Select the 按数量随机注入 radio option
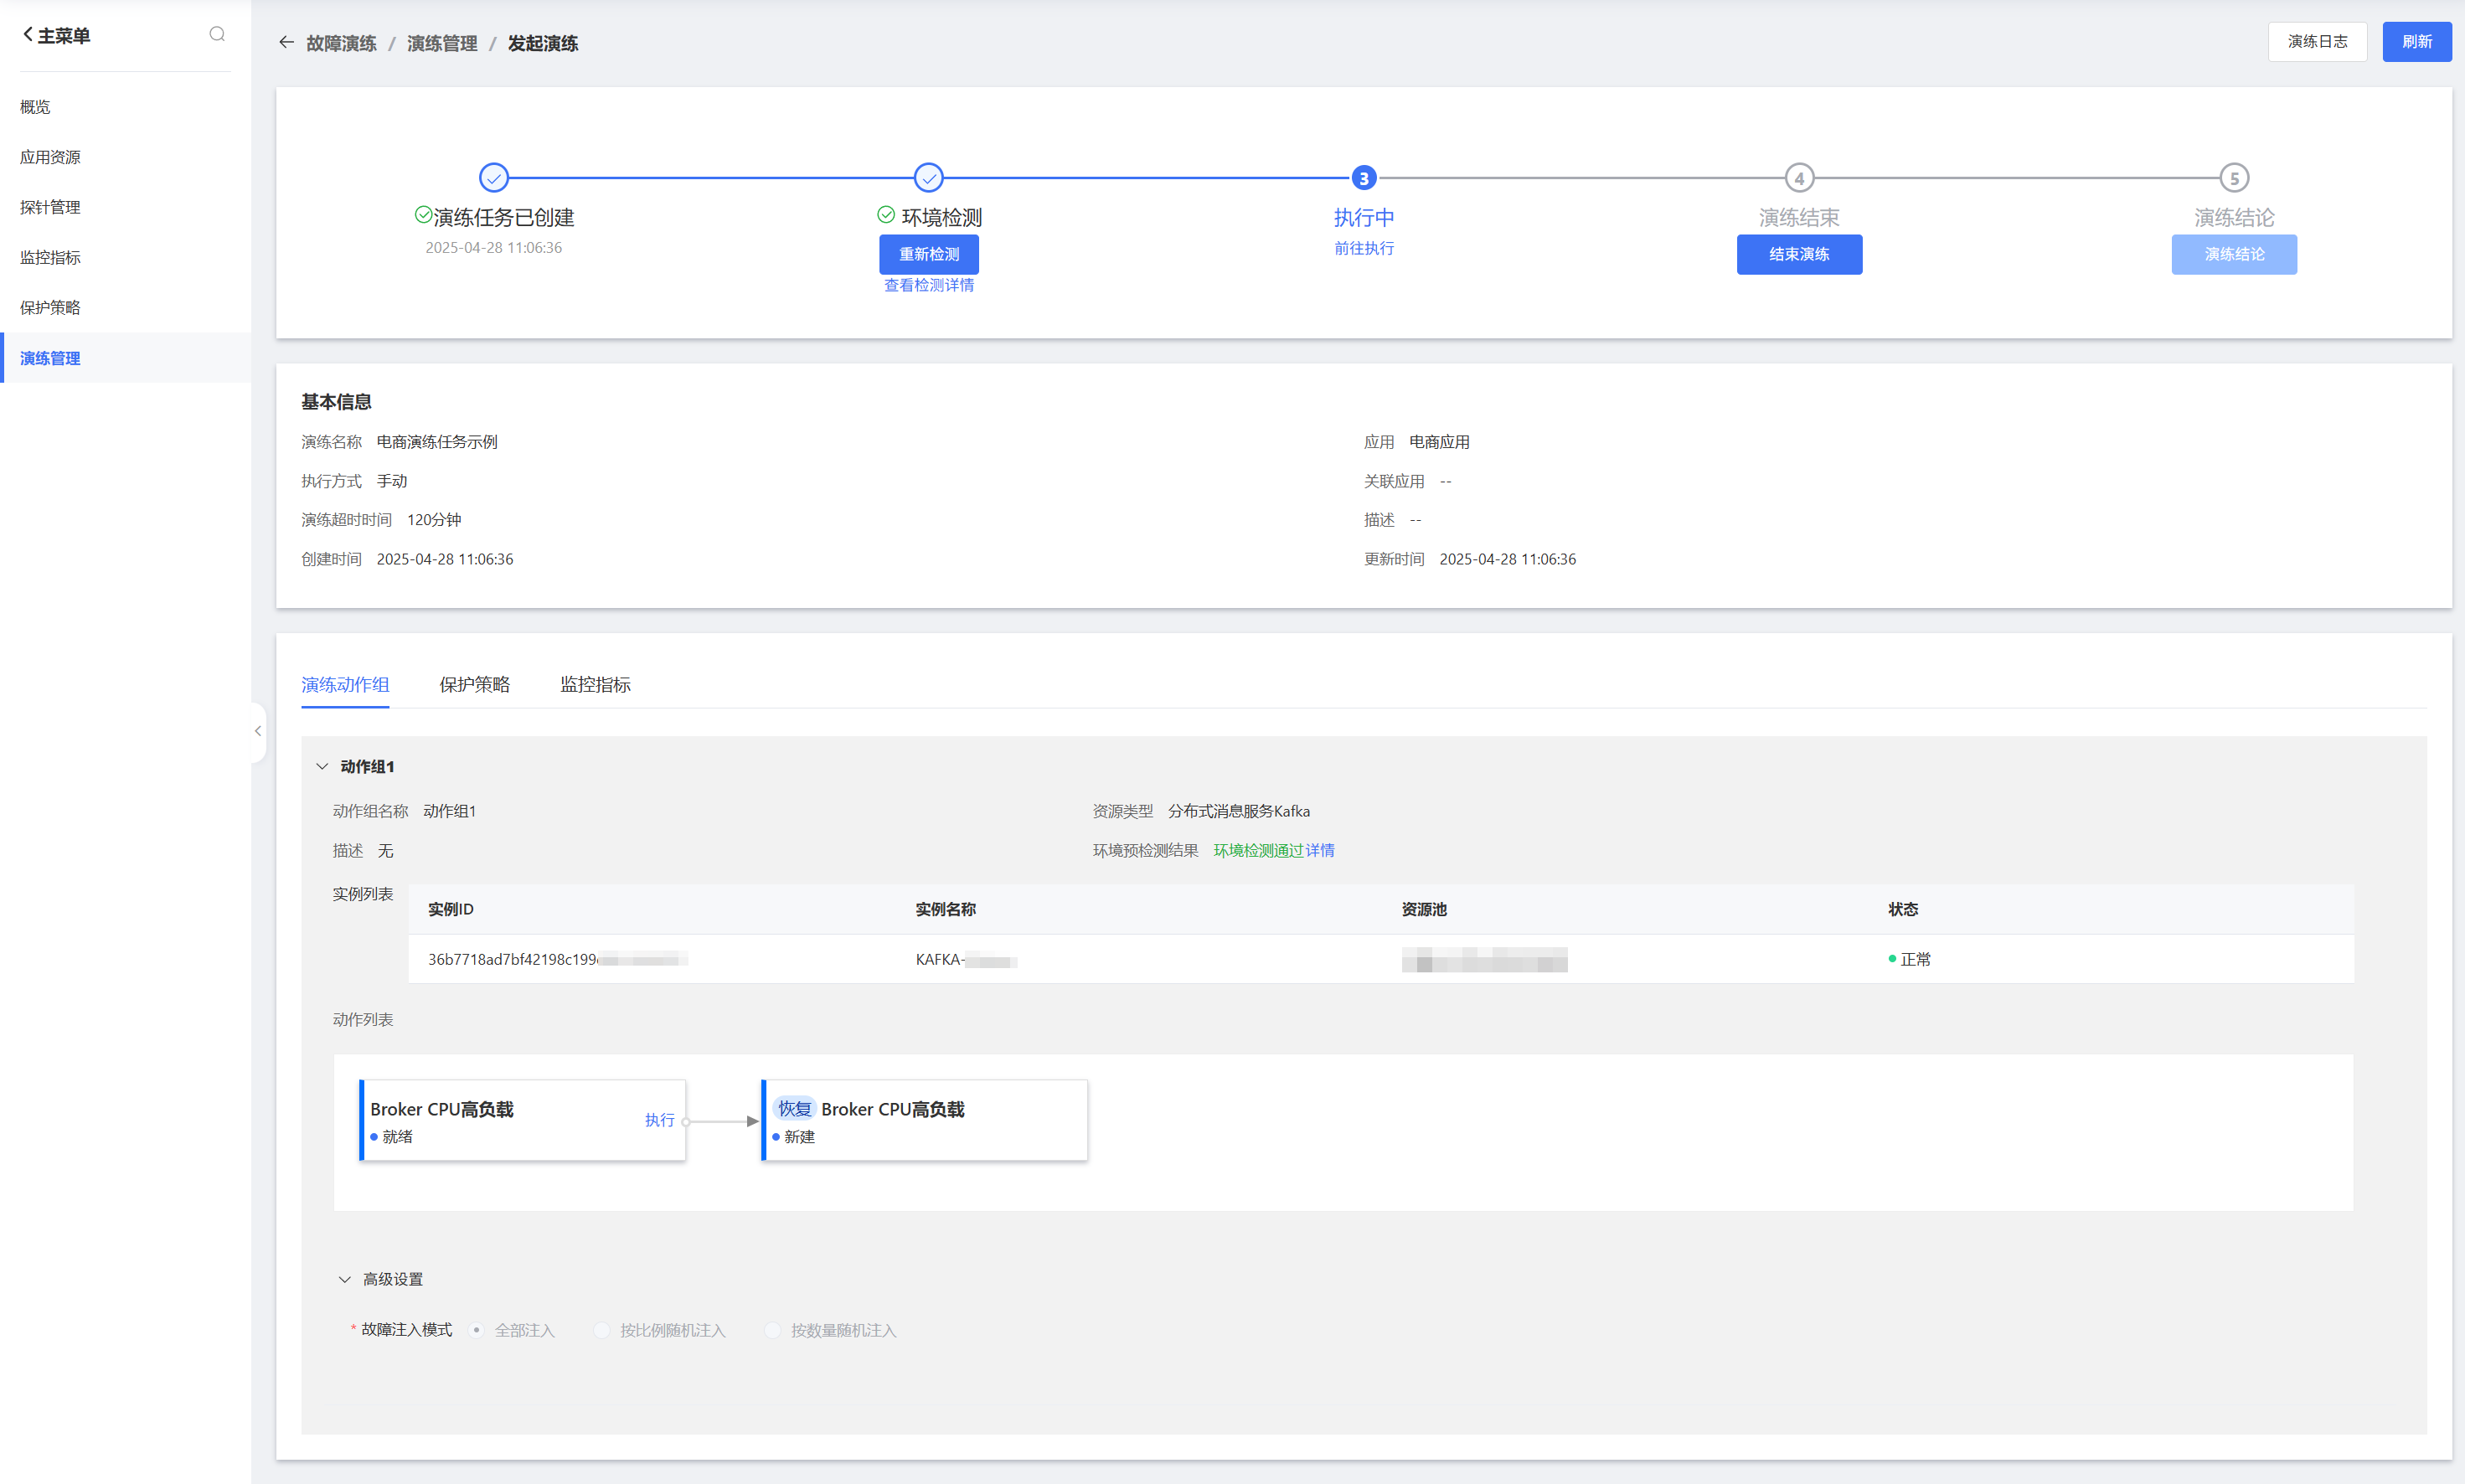 772,1330
